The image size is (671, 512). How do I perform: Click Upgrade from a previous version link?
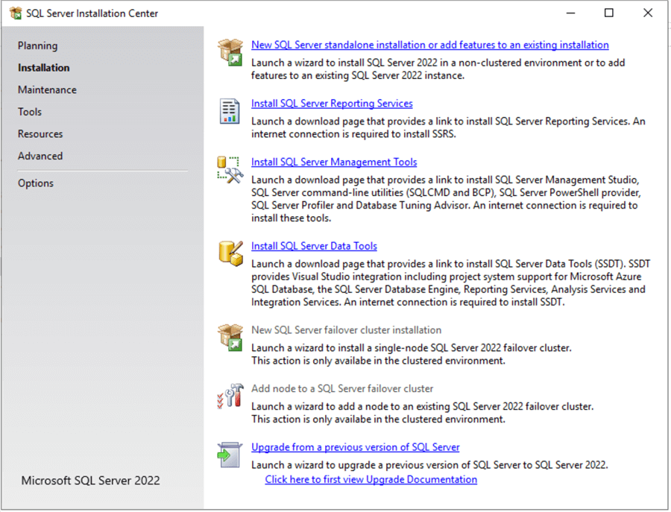coord(356,446)
